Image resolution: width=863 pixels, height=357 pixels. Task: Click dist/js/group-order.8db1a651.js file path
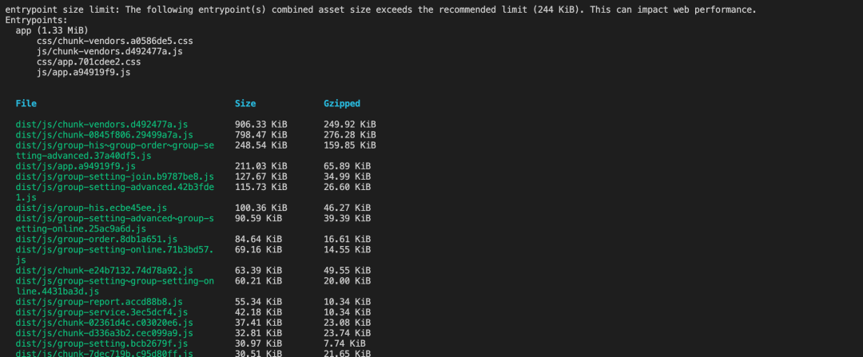point(97,240)
